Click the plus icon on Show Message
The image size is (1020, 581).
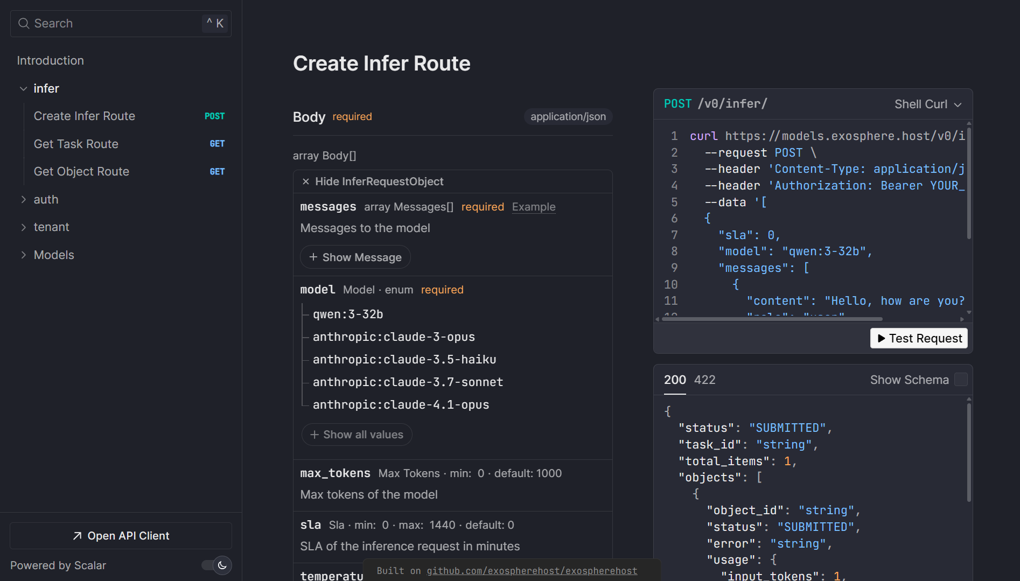click(x=313, y=257)
